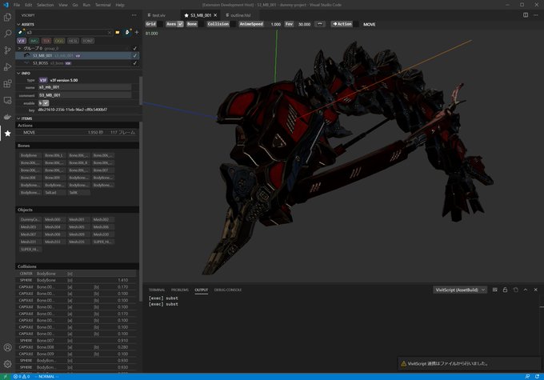Collapse the ITEMS section
The width and height of the screenshot is (544, 380).
coord(18,118)
